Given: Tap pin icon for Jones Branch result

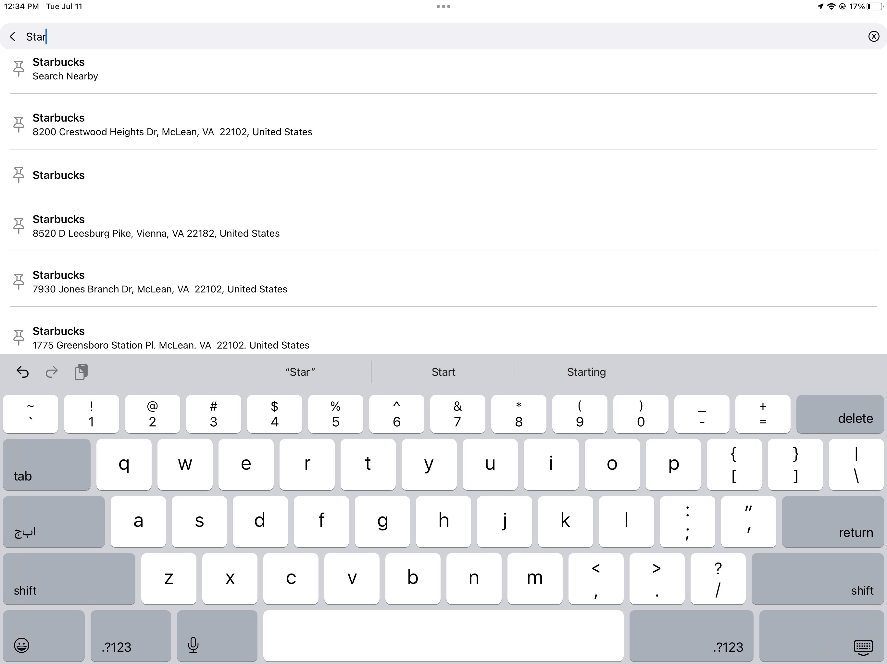Looking at the screenshot, I should coord(19,281).
